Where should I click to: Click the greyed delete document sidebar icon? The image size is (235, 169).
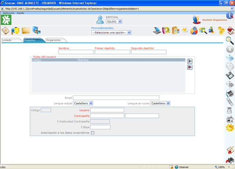230,84
